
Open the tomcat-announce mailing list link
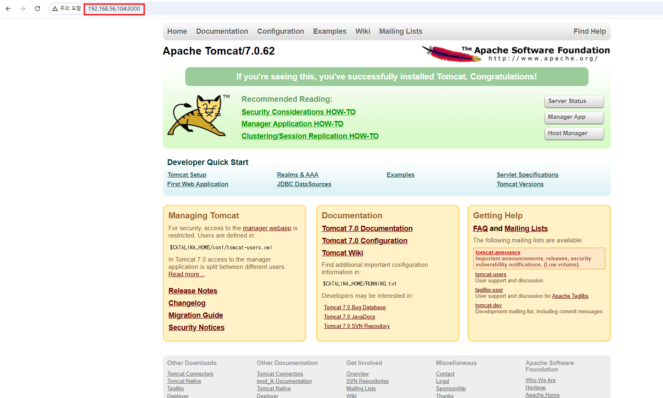pos(498,253)
